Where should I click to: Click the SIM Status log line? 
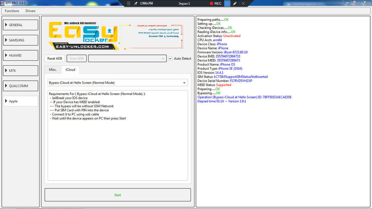[233, 77]
